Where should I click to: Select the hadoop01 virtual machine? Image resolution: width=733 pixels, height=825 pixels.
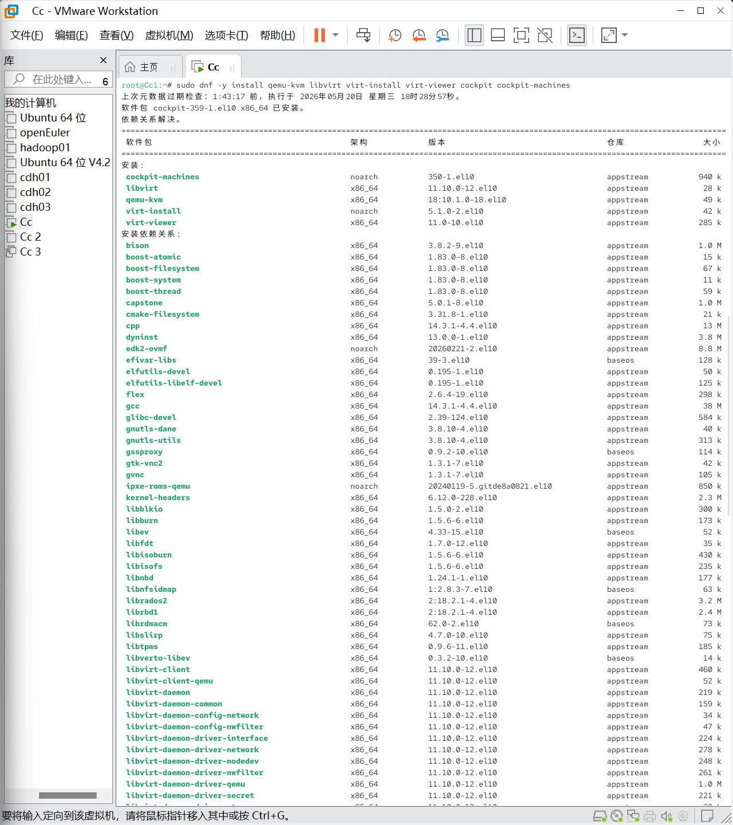45,147
